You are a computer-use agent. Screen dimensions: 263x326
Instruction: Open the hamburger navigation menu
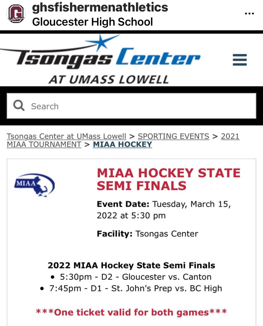point(240,60)
